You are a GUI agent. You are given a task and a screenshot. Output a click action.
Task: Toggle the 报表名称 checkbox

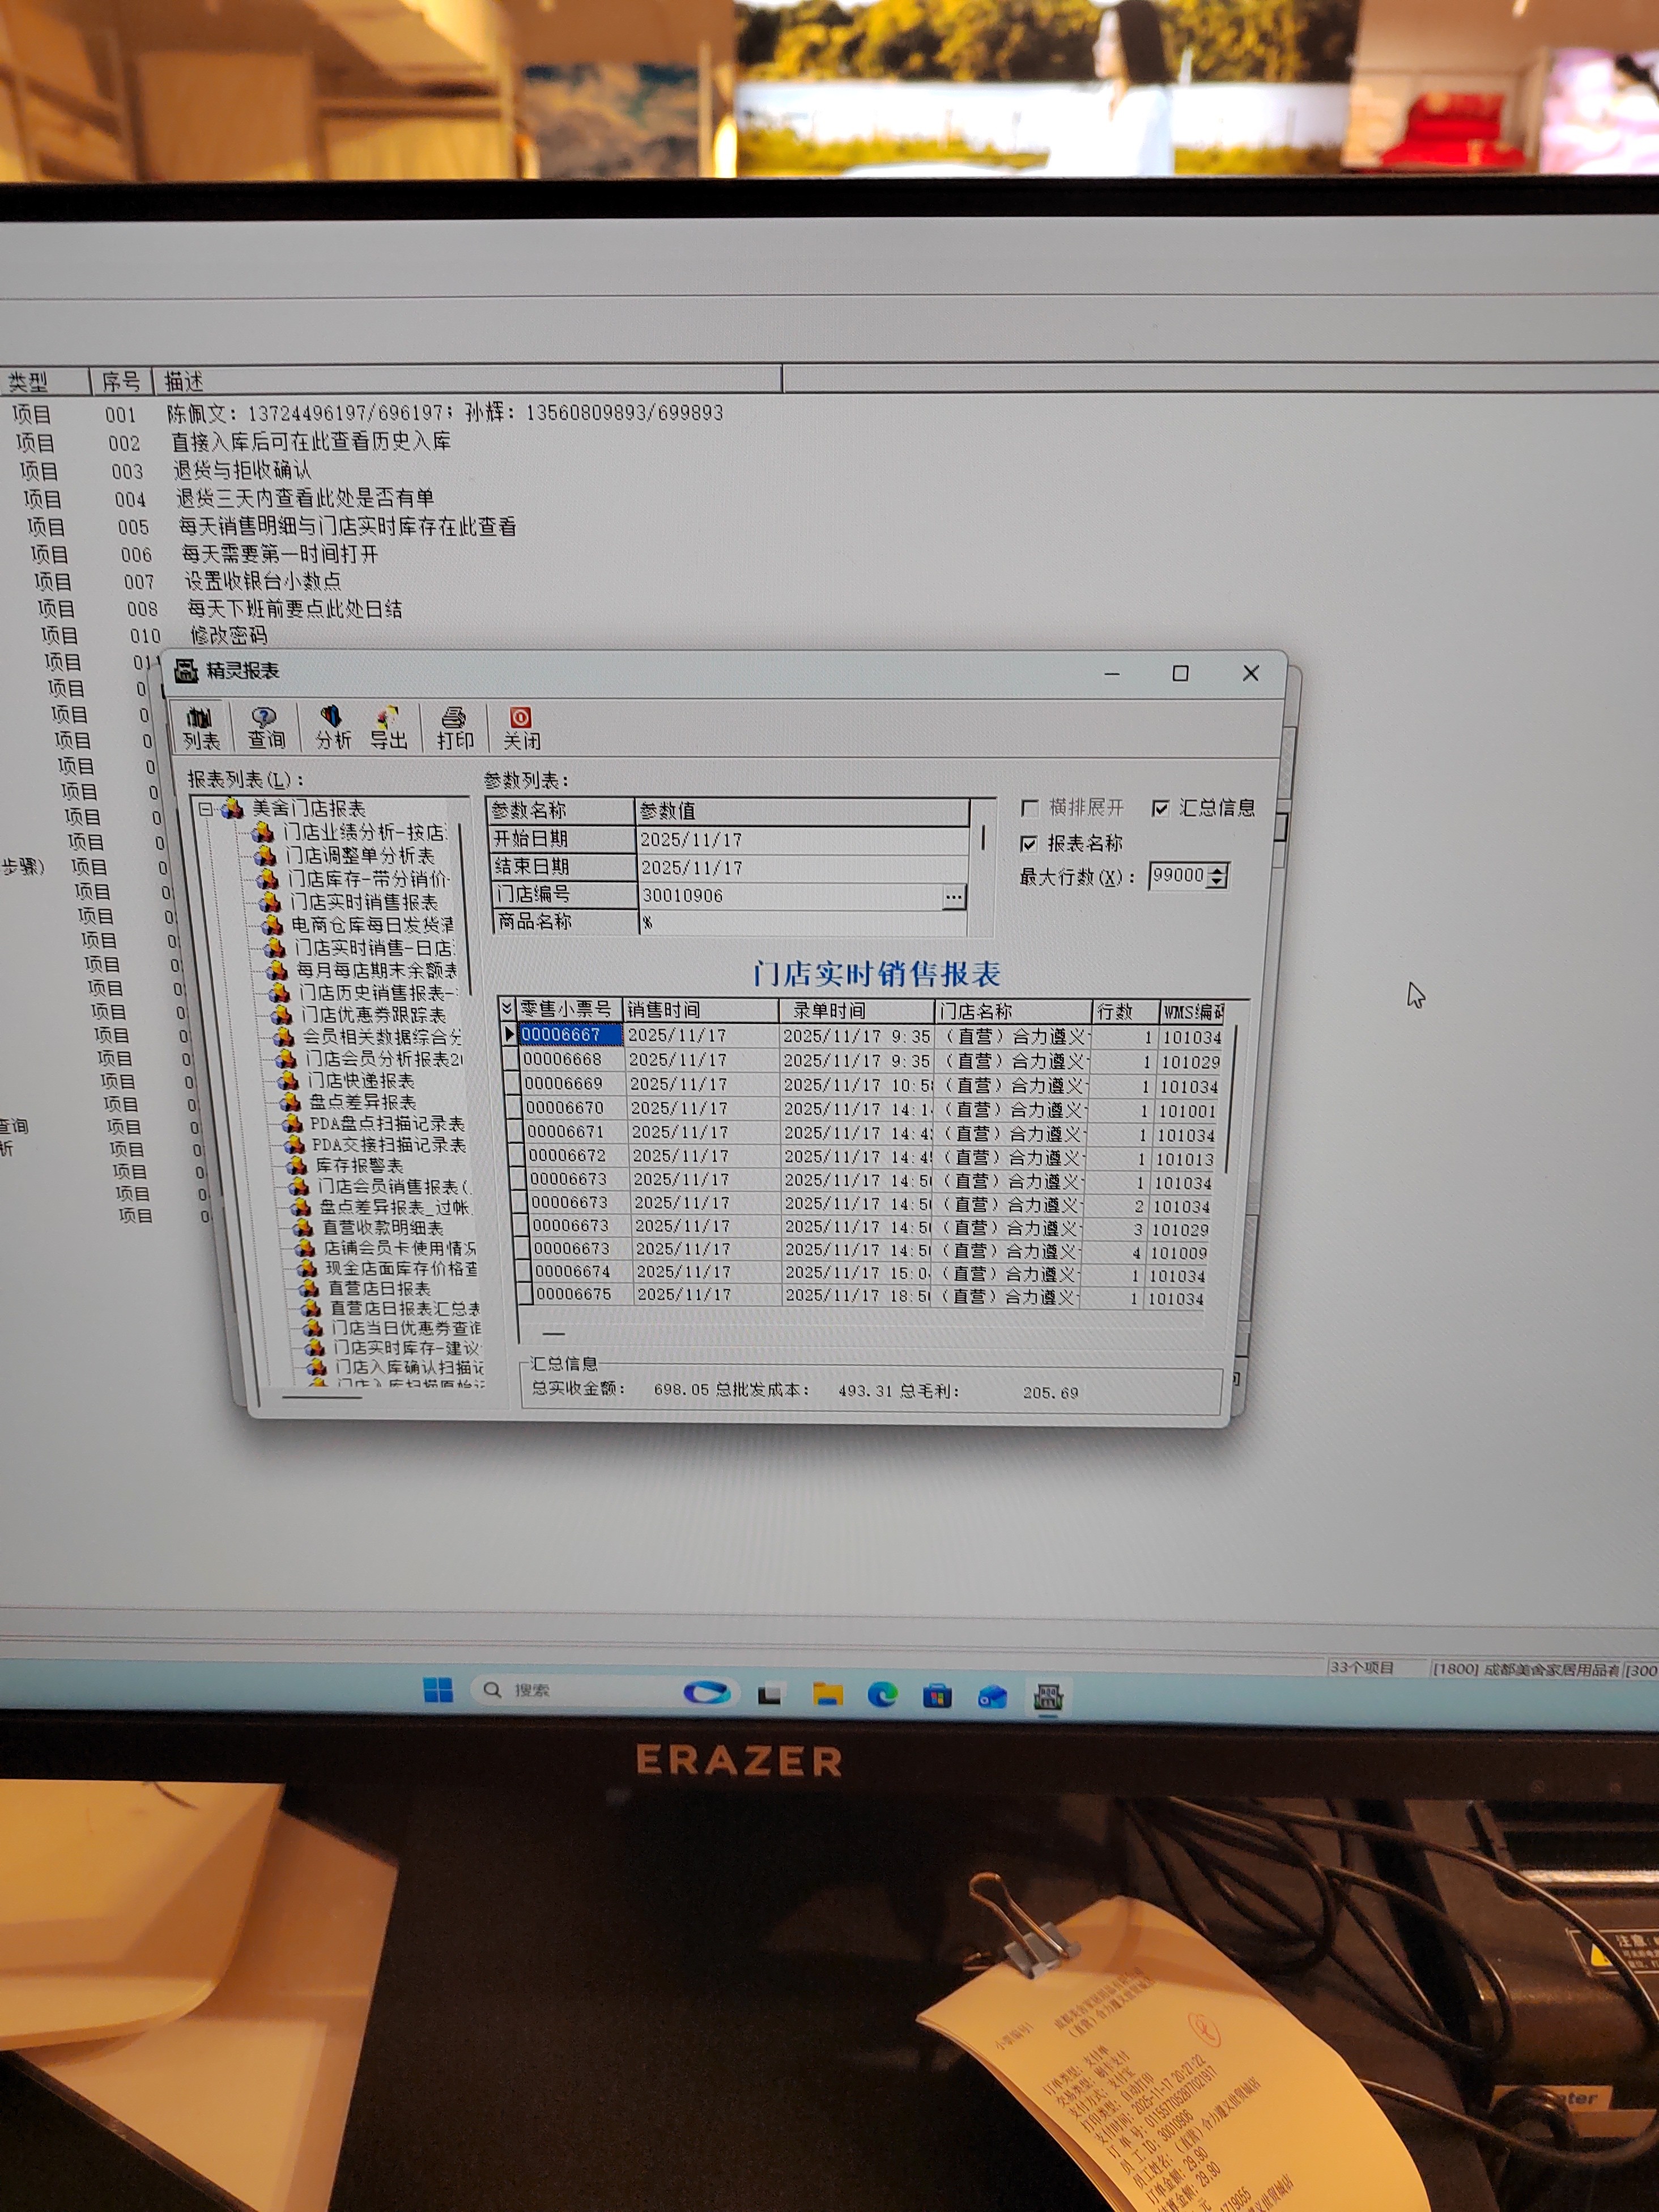click(x=1029, y=843)
